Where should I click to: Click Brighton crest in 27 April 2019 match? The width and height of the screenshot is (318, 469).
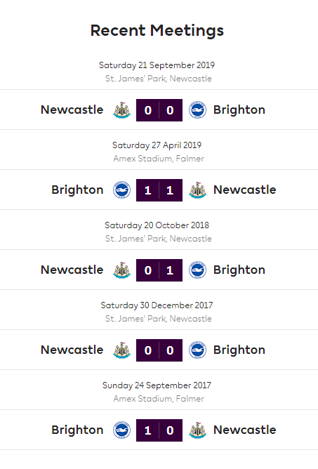121,190
